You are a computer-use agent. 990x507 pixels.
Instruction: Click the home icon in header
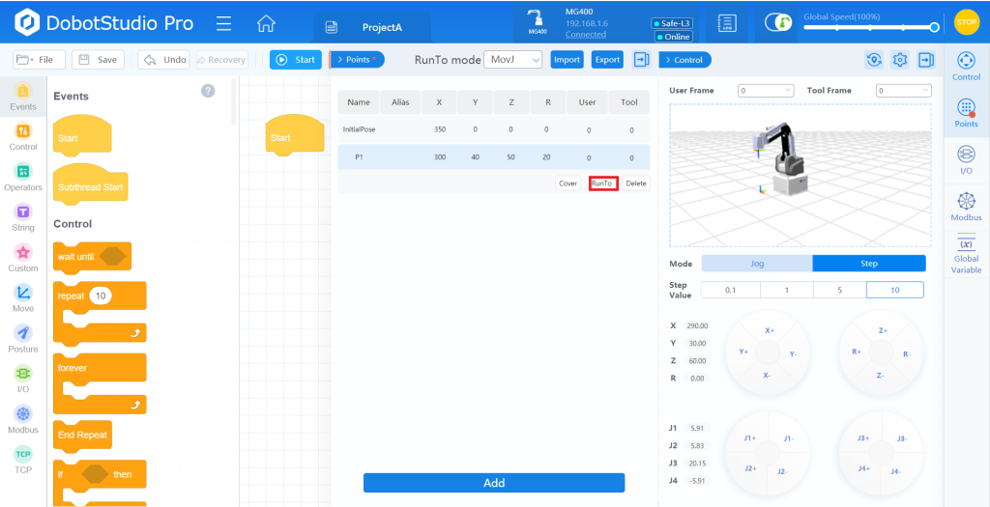point(266,24)
